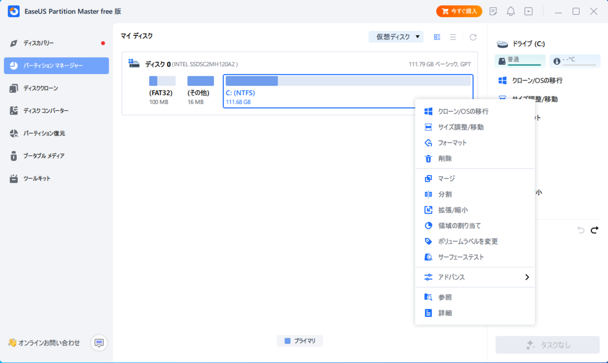This screenshot has height=363, width=608.
Task: Open the notification bell icon
Action: click(x=511, y=11)
